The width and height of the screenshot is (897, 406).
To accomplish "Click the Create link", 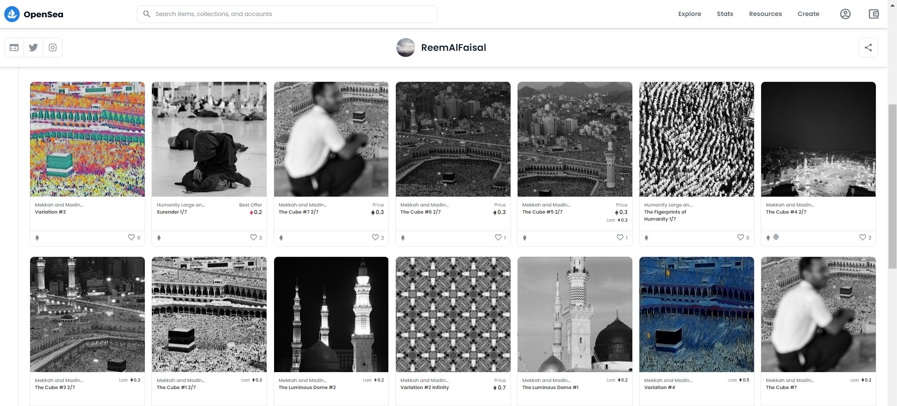I will (808, 14).
